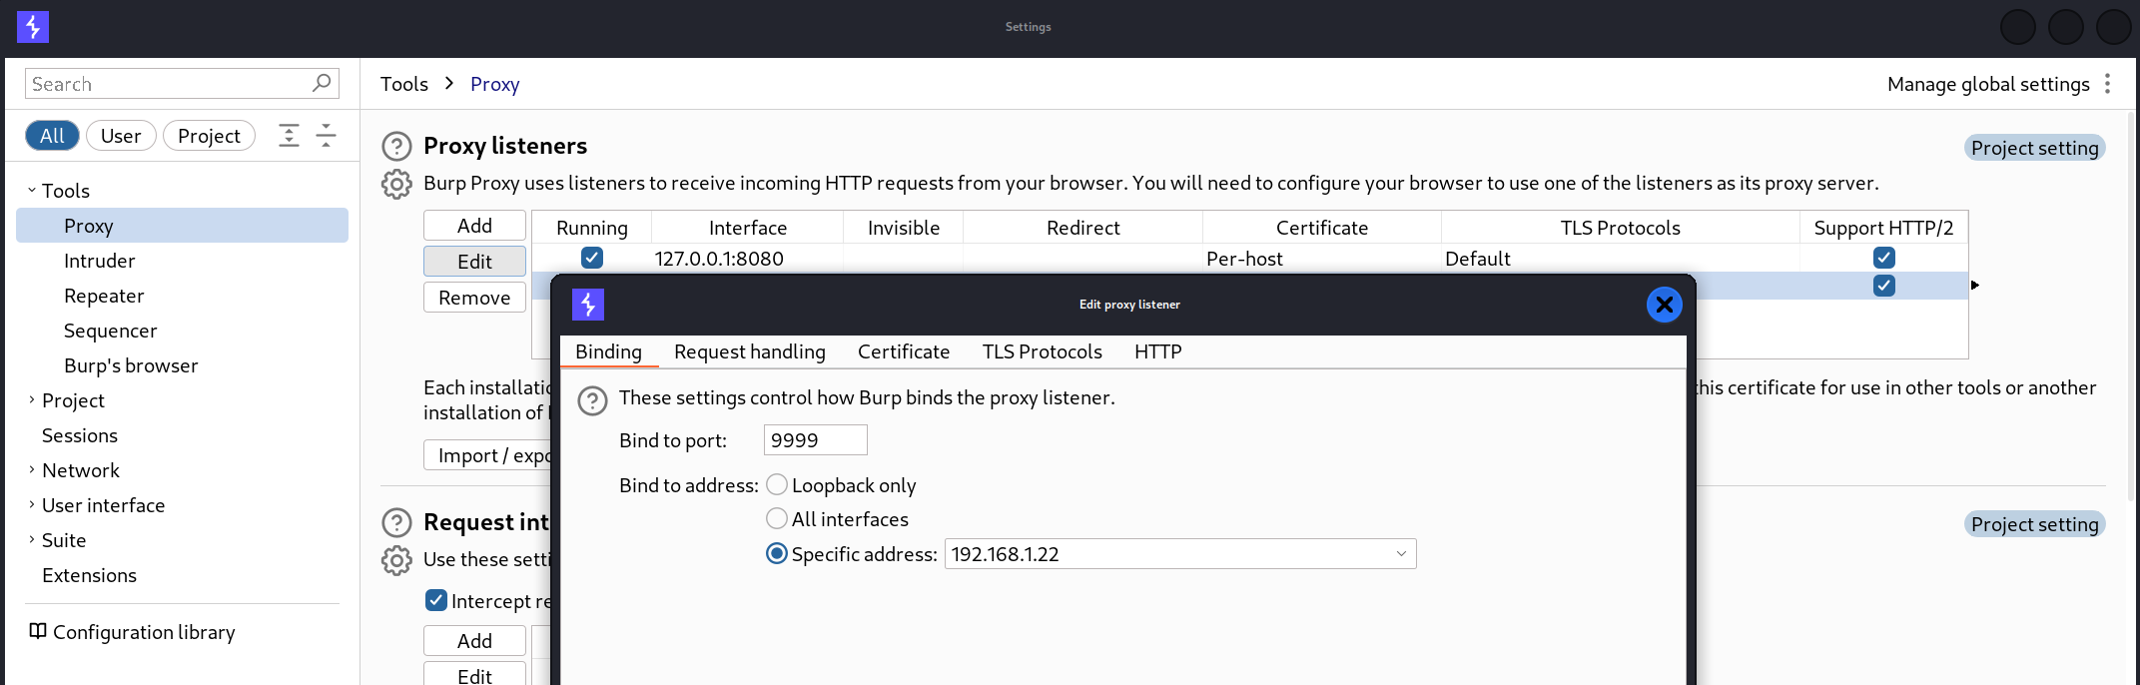2140x685 pixels.
Task: Click the Tools breadcrumb
Action: [404, 84]
